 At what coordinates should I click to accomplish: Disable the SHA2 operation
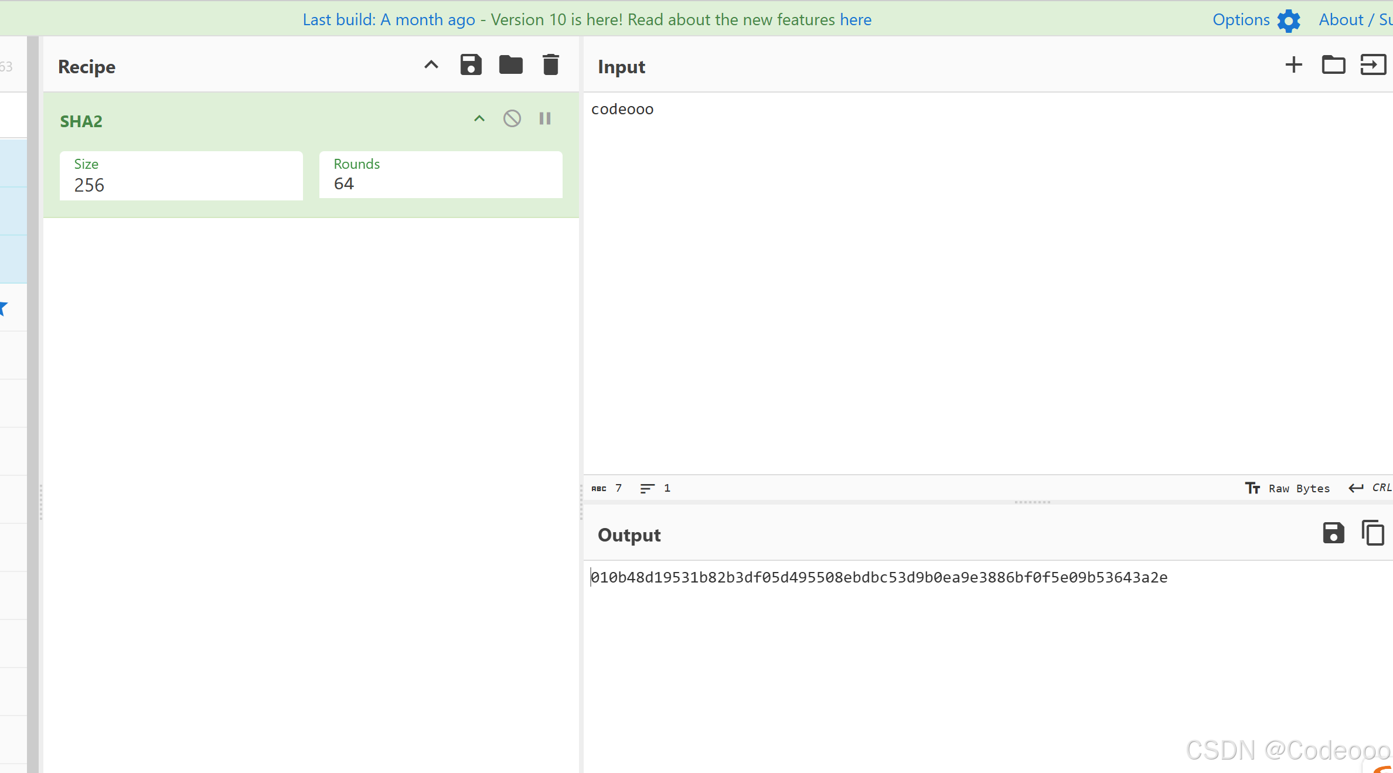(512, 119)
